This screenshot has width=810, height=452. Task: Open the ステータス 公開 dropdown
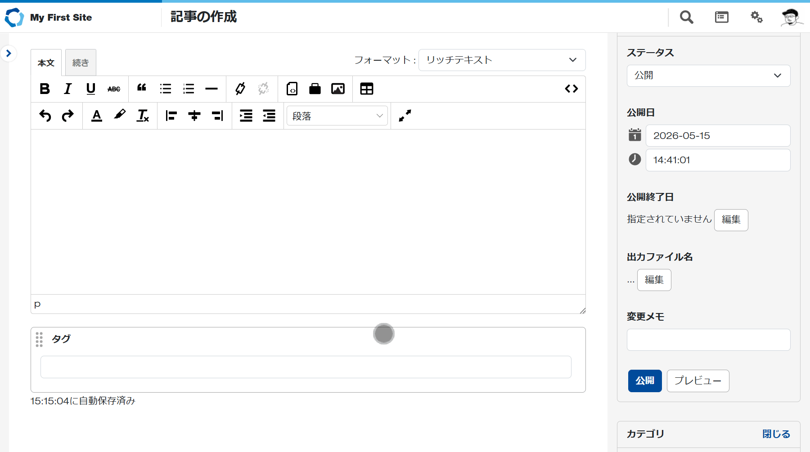[x=708, y=76]
